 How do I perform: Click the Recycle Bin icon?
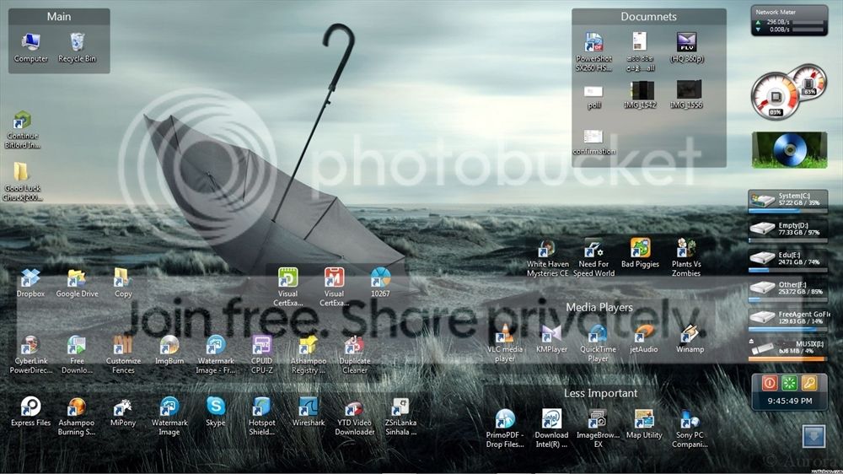click(77, 47)
